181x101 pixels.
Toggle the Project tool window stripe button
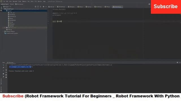click(1, 9)
